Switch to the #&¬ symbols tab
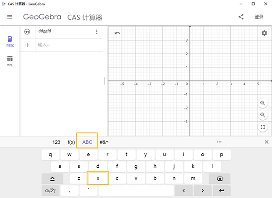 [104, 142]
